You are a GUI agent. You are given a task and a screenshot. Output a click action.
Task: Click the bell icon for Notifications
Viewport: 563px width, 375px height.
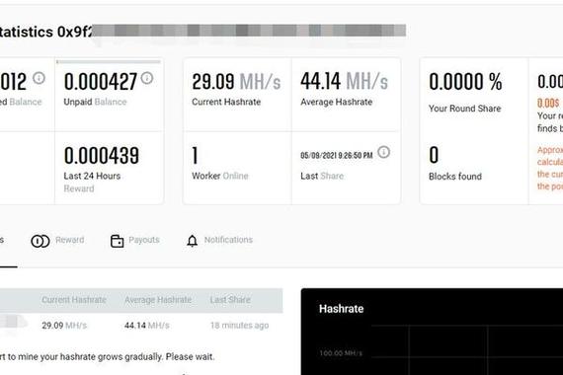click(x=192, y=241)
